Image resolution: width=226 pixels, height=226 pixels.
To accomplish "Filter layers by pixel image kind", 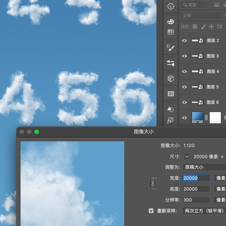I will click(216, 5).
